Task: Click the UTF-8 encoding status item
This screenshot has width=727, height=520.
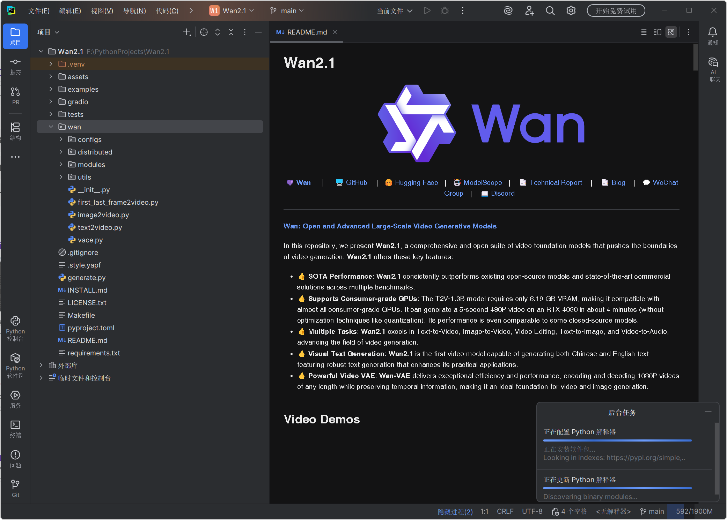Action: (532, 511)
